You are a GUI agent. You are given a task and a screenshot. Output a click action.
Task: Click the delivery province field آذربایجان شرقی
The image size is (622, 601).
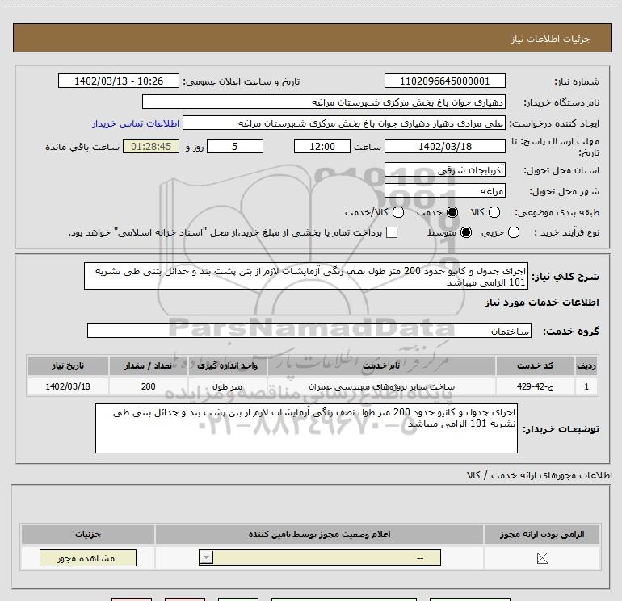(444, 170)
